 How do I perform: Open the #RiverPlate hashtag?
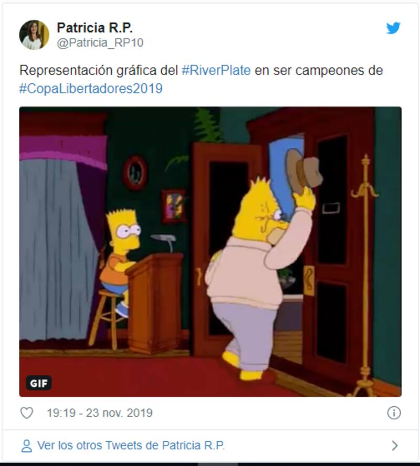click(x=216, y=70)
